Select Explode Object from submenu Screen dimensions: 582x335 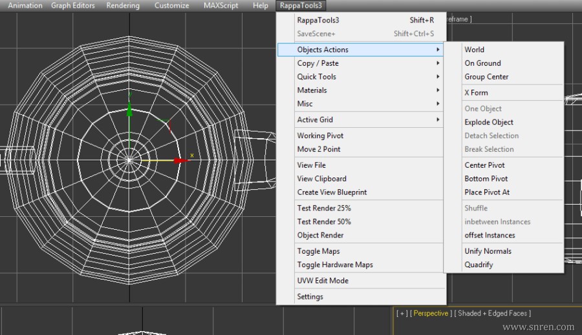pyautogui.click(x=489, y=122)
